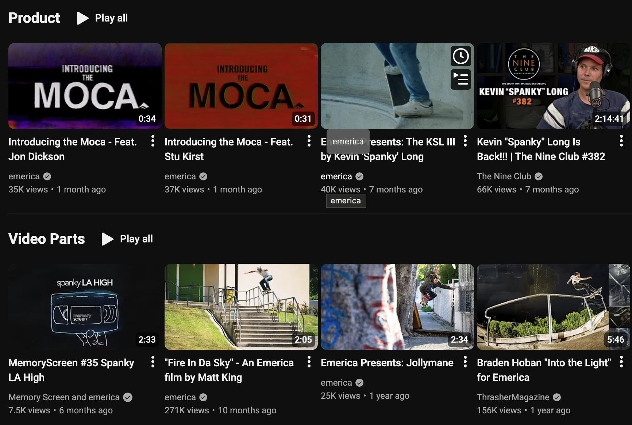Open title Introducing the Moca Feat. Jon Dickson
632x425 pixels.
click(73, 149)
